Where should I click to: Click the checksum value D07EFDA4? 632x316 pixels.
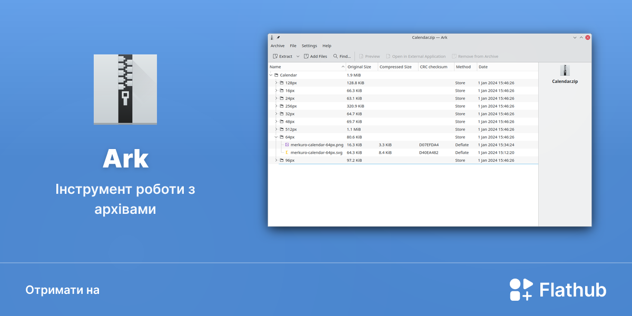tap(429, 145)
